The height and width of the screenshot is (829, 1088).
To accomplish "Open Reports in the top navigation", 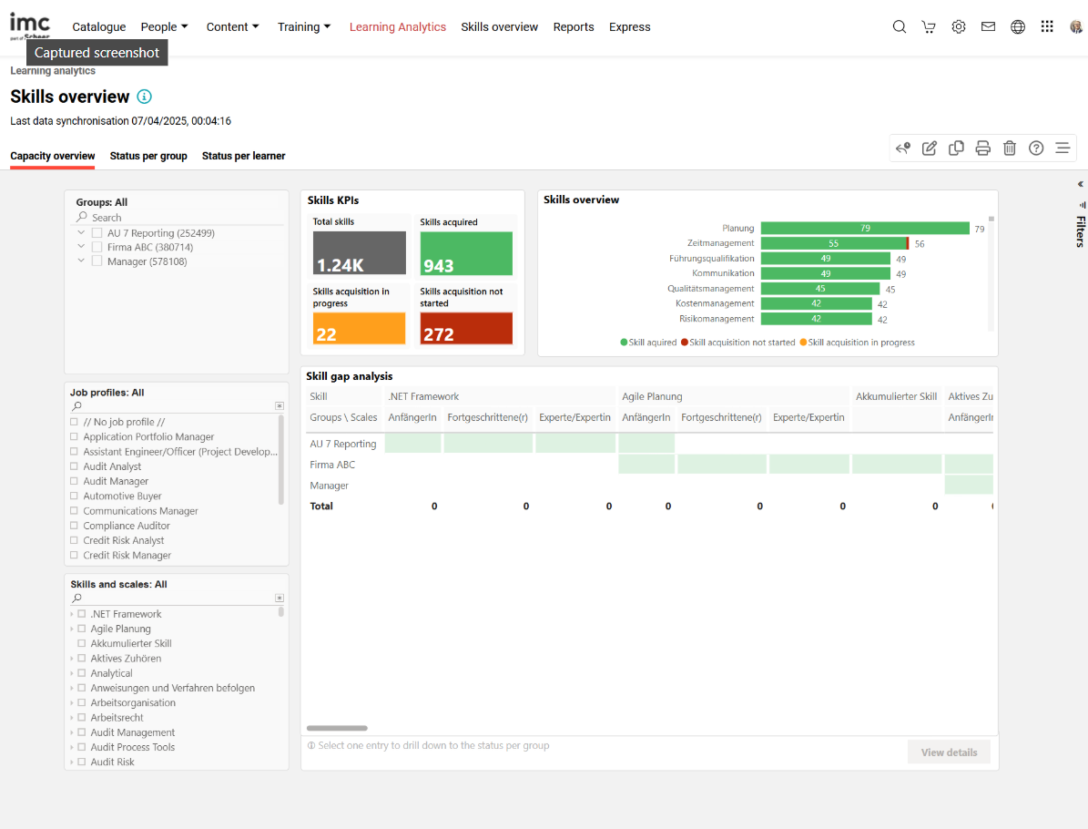I will [x=574, y=27].
